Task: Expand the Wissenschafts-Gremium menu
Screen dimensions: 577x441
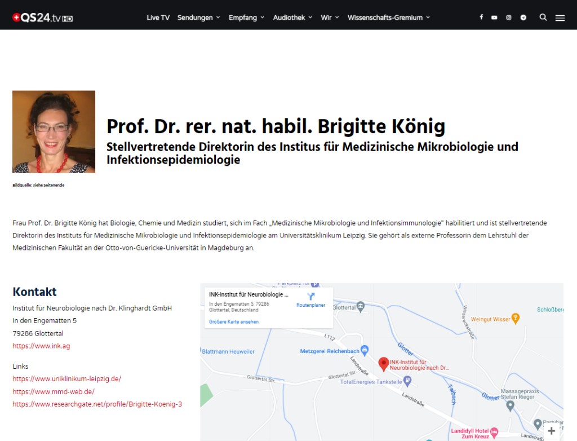Action: [388, 17]
